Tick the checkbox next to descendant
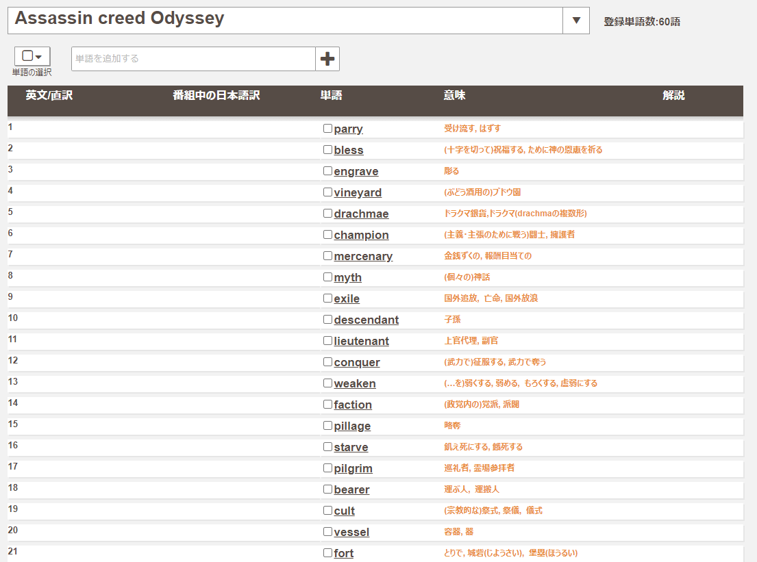Image resolution: width=757 pixels, height=562 pixels. 328,320
